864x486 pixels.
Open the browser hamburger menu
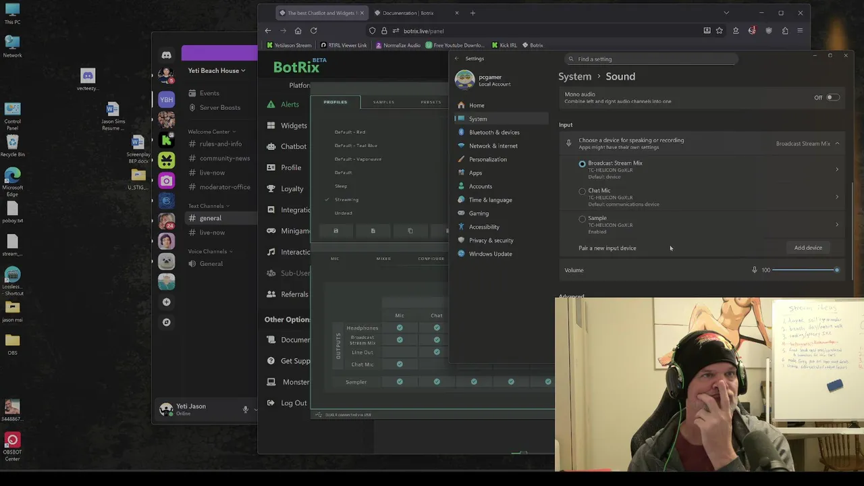(800, 30)
